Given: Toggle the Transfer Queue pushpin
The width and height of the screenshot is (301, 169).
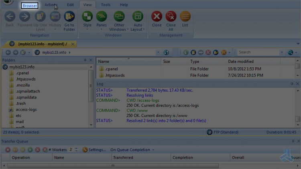Looking at the screenshot, I should point(292,141).
